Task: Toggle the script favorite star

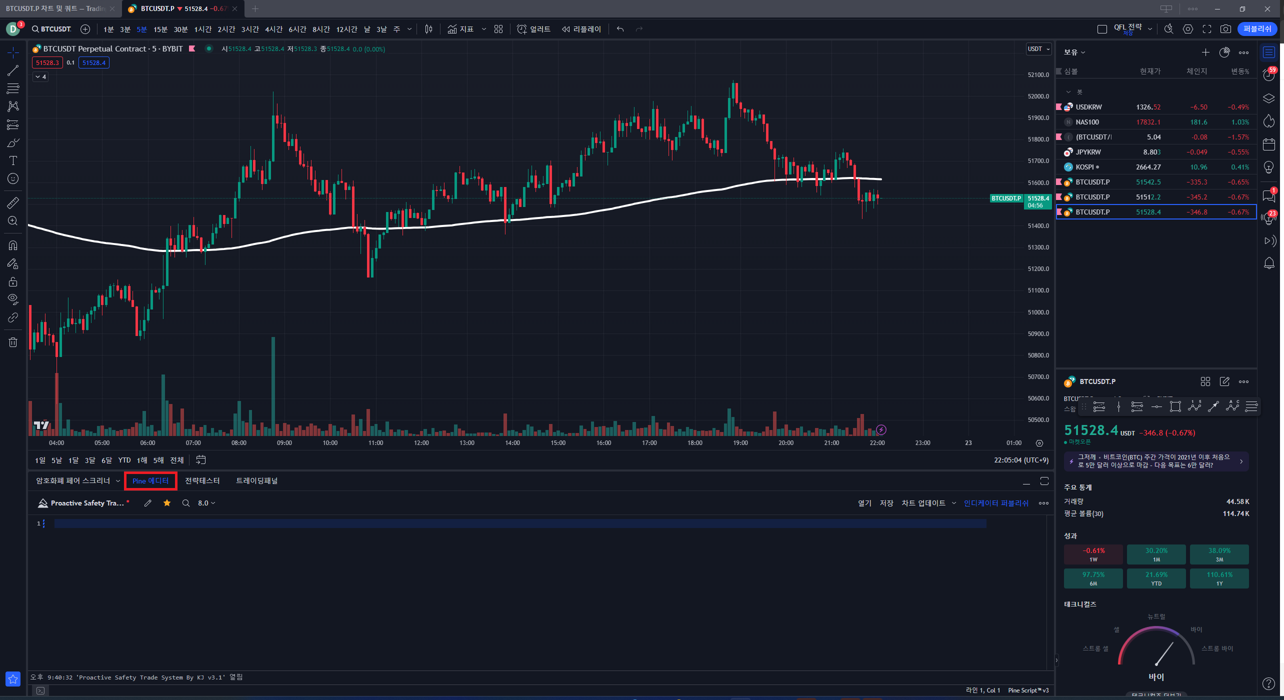Action: [x=167, y=503]
